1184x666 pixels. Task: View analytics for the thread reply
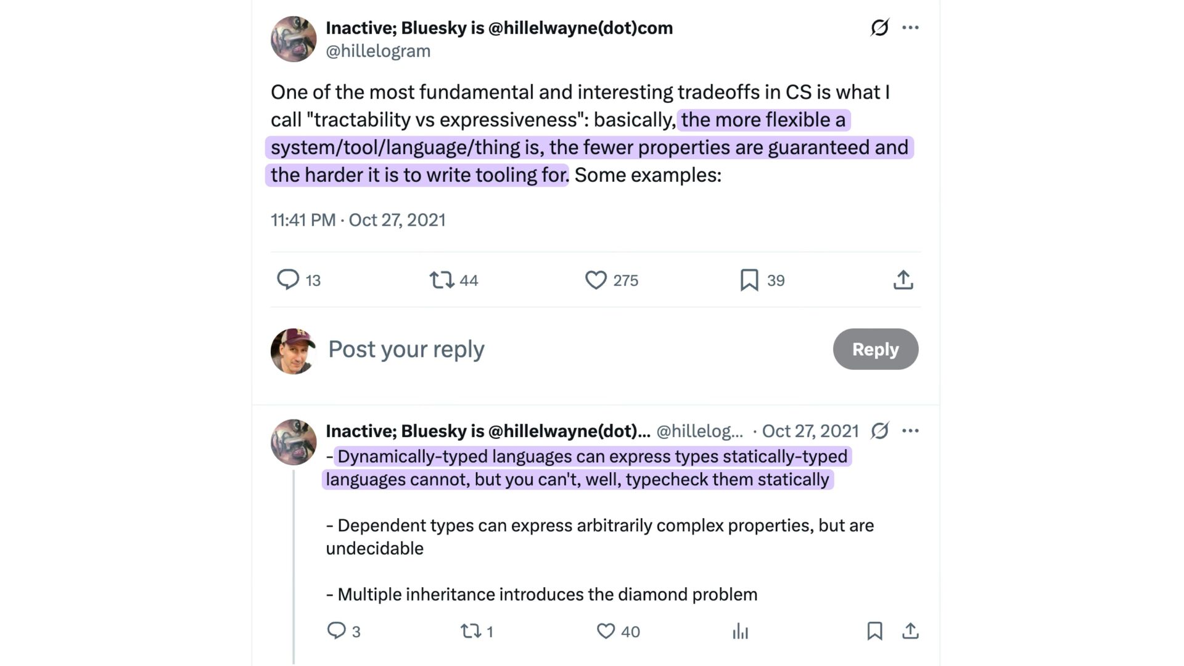(740, 631)
